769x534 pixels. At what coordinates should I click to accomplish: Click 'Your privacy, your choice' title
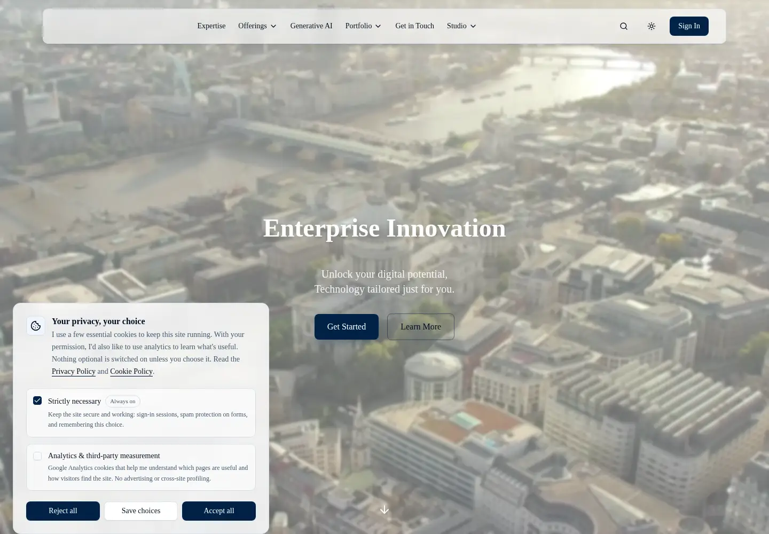98,321
